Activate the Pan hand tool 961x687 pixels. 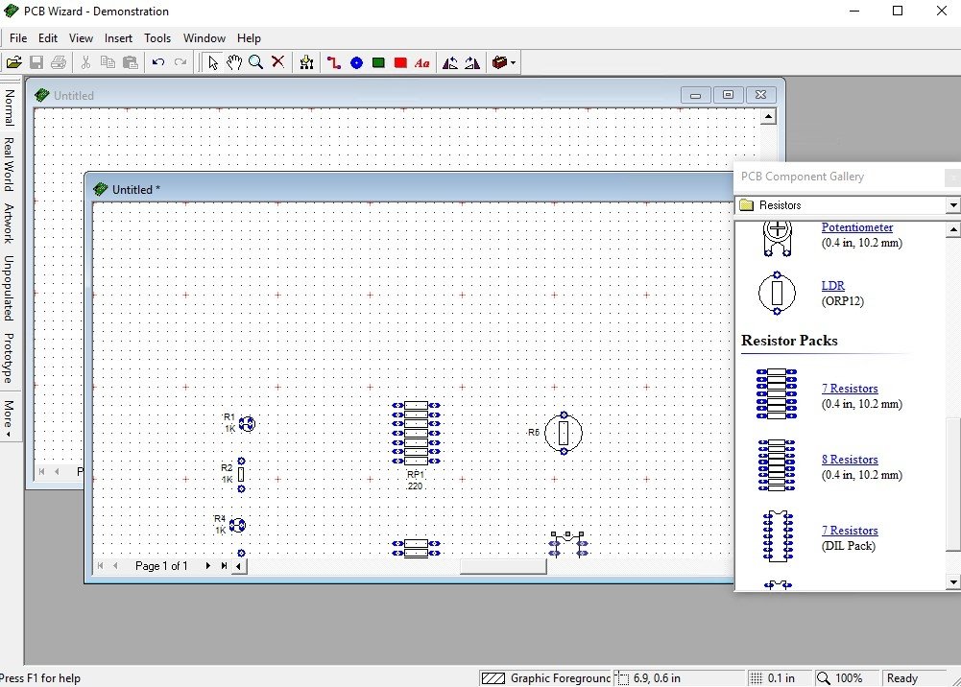[x=234, y=62]
